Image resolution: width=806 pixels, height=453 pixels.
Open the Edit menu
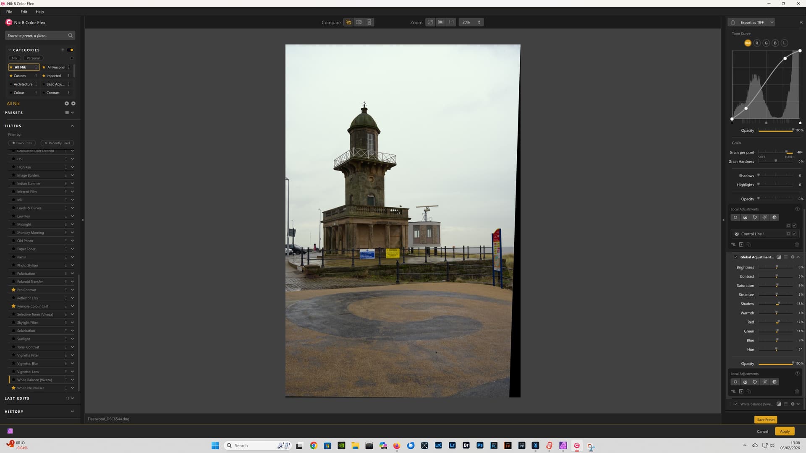click(24, 12)
